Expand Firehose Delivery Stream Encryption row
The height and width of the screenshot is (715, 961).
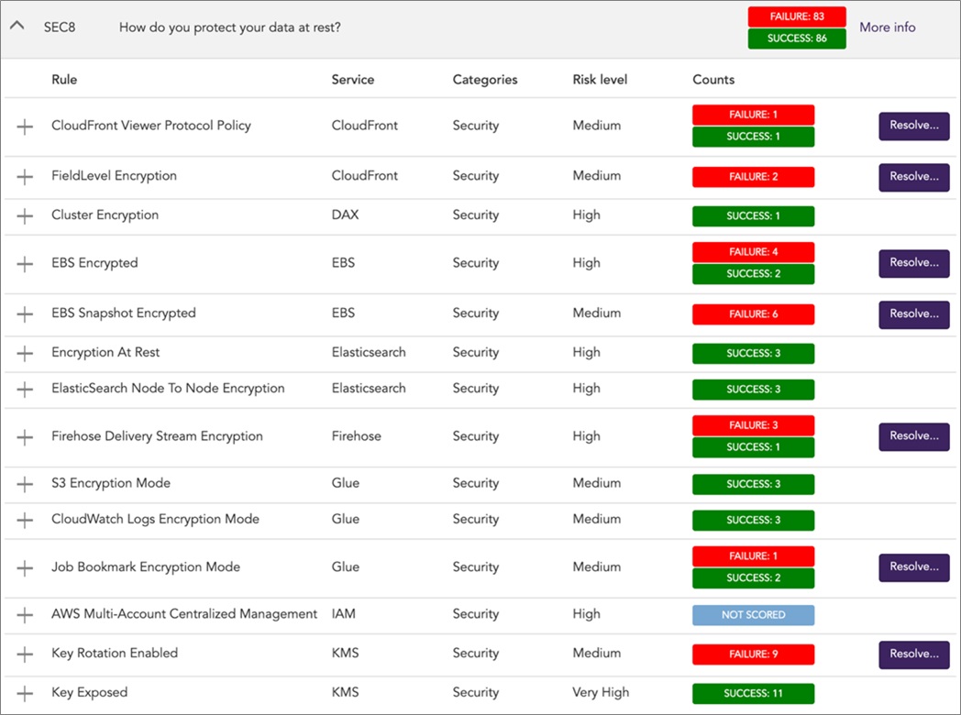(25, 437)
